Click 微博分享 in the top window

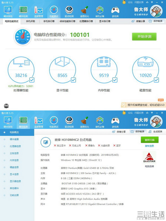pyautogui.click(x=138, y=21)
